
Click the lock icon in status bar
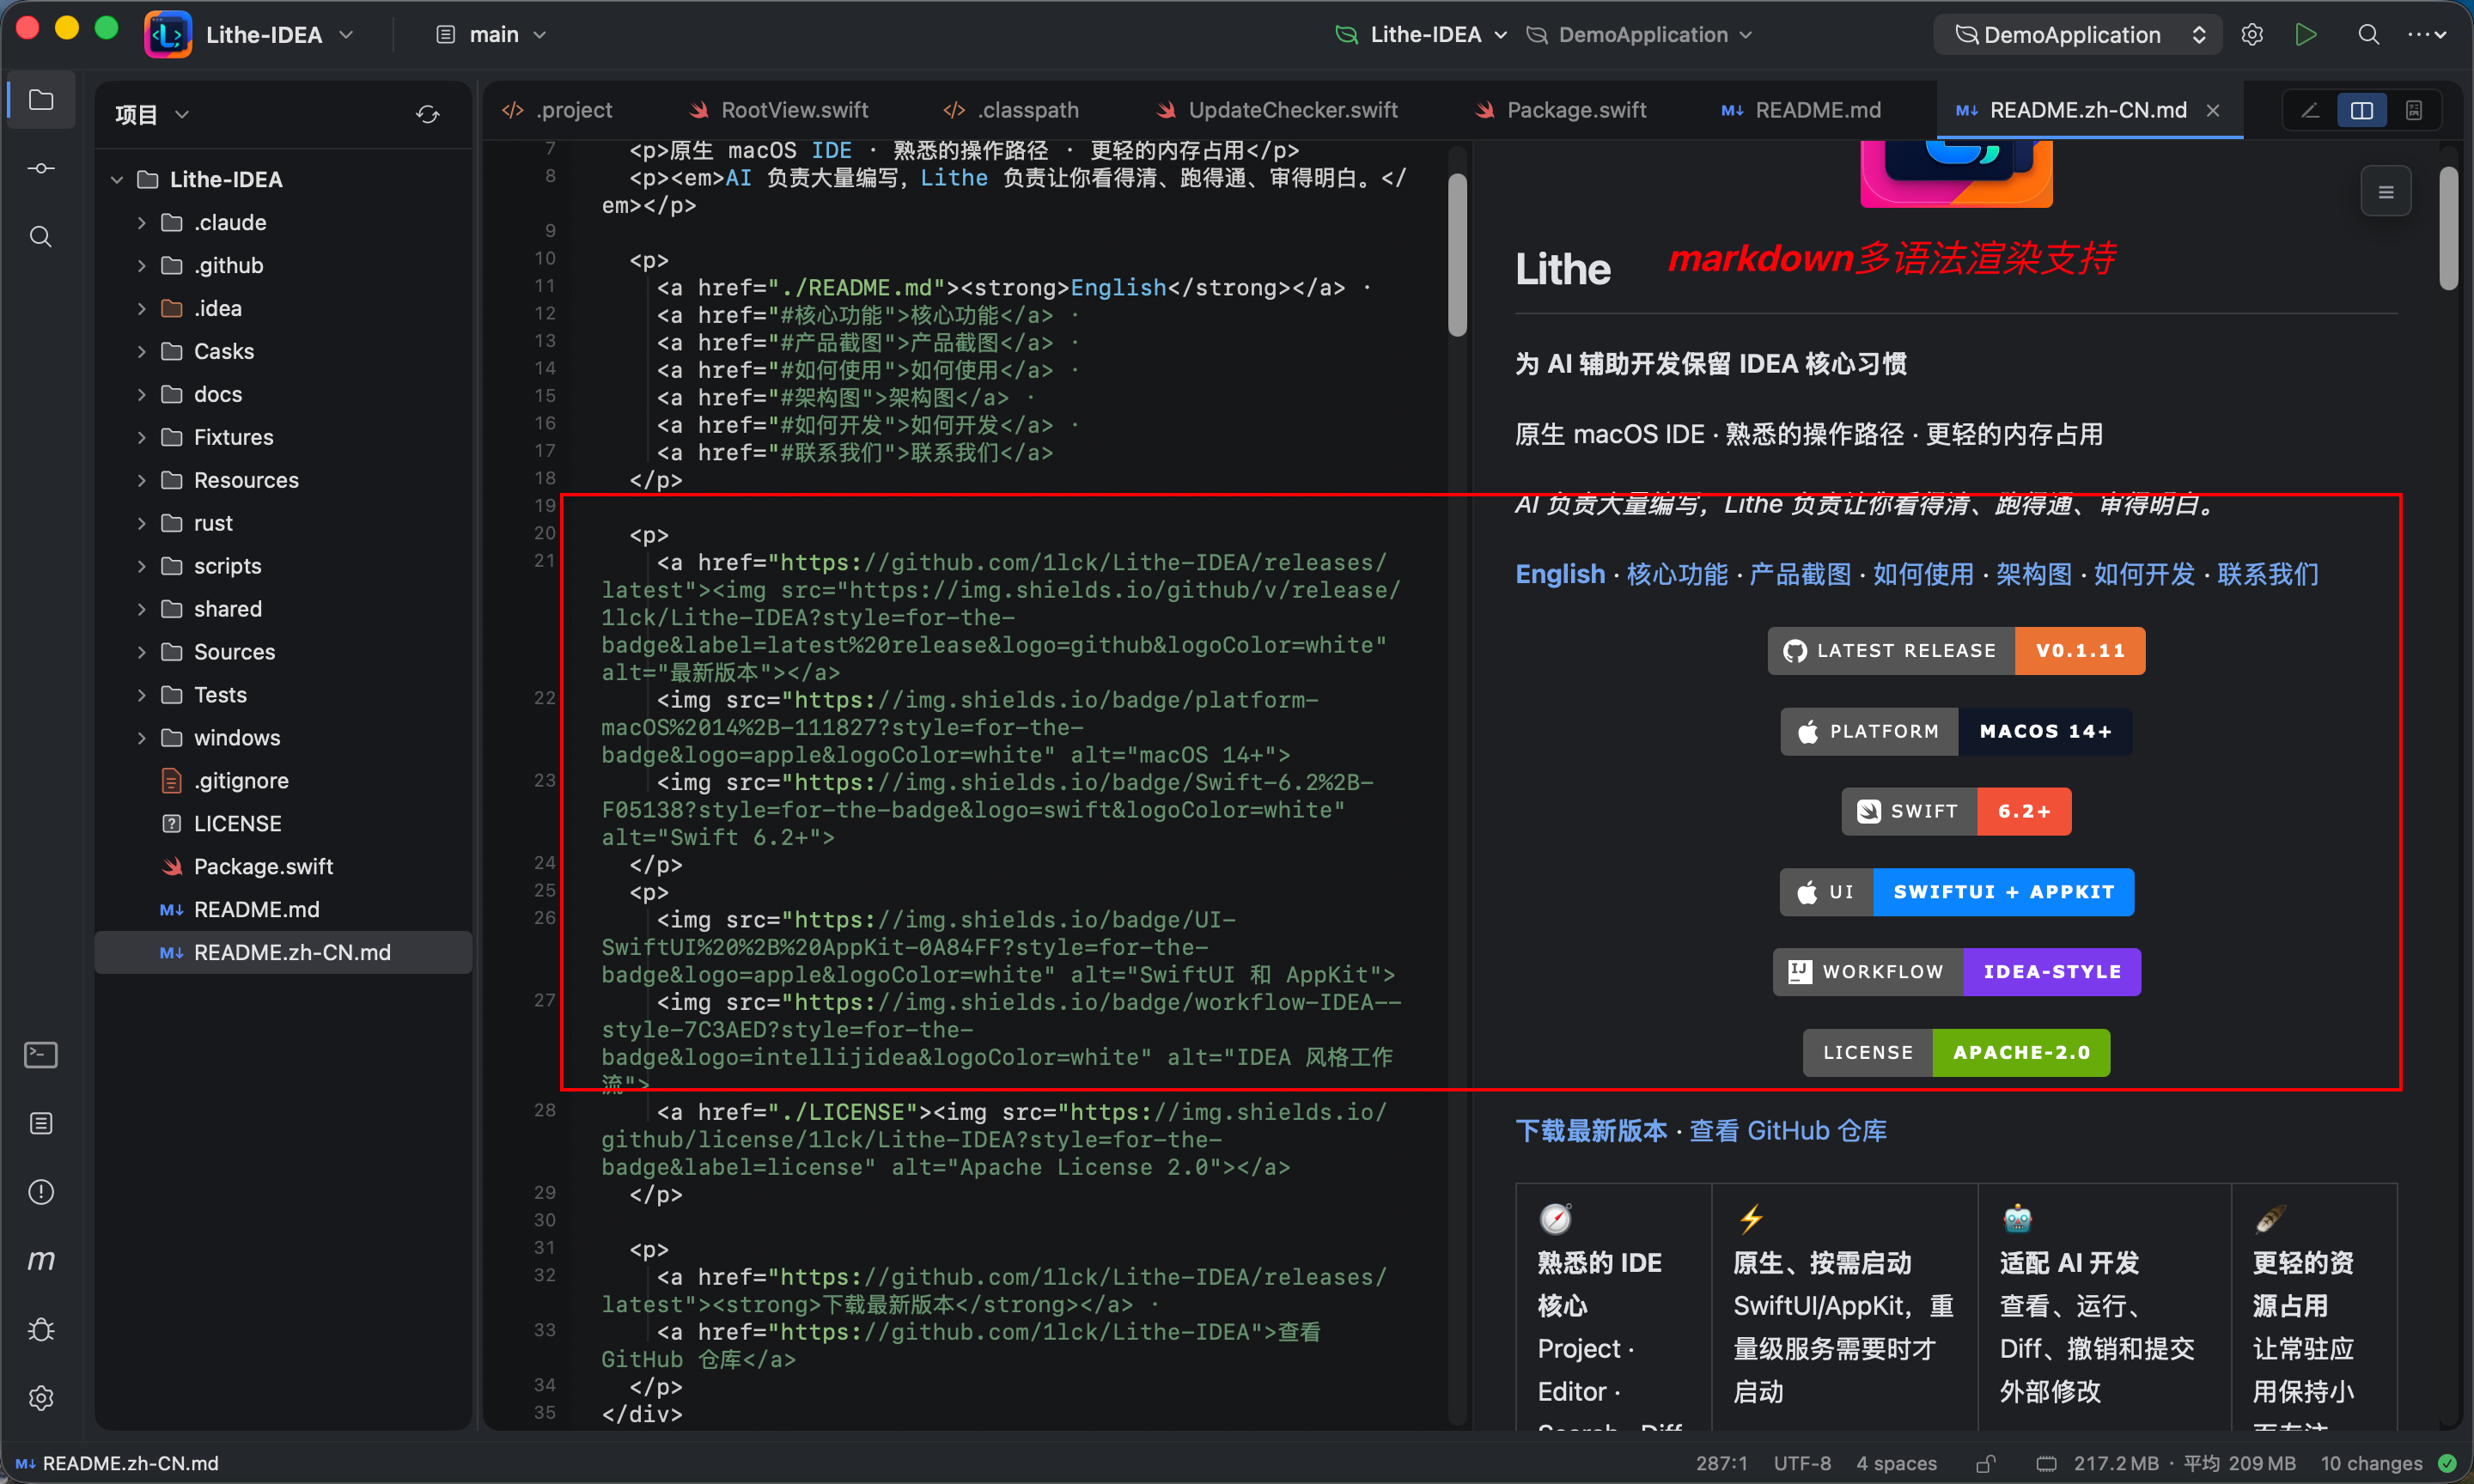1986,1463
